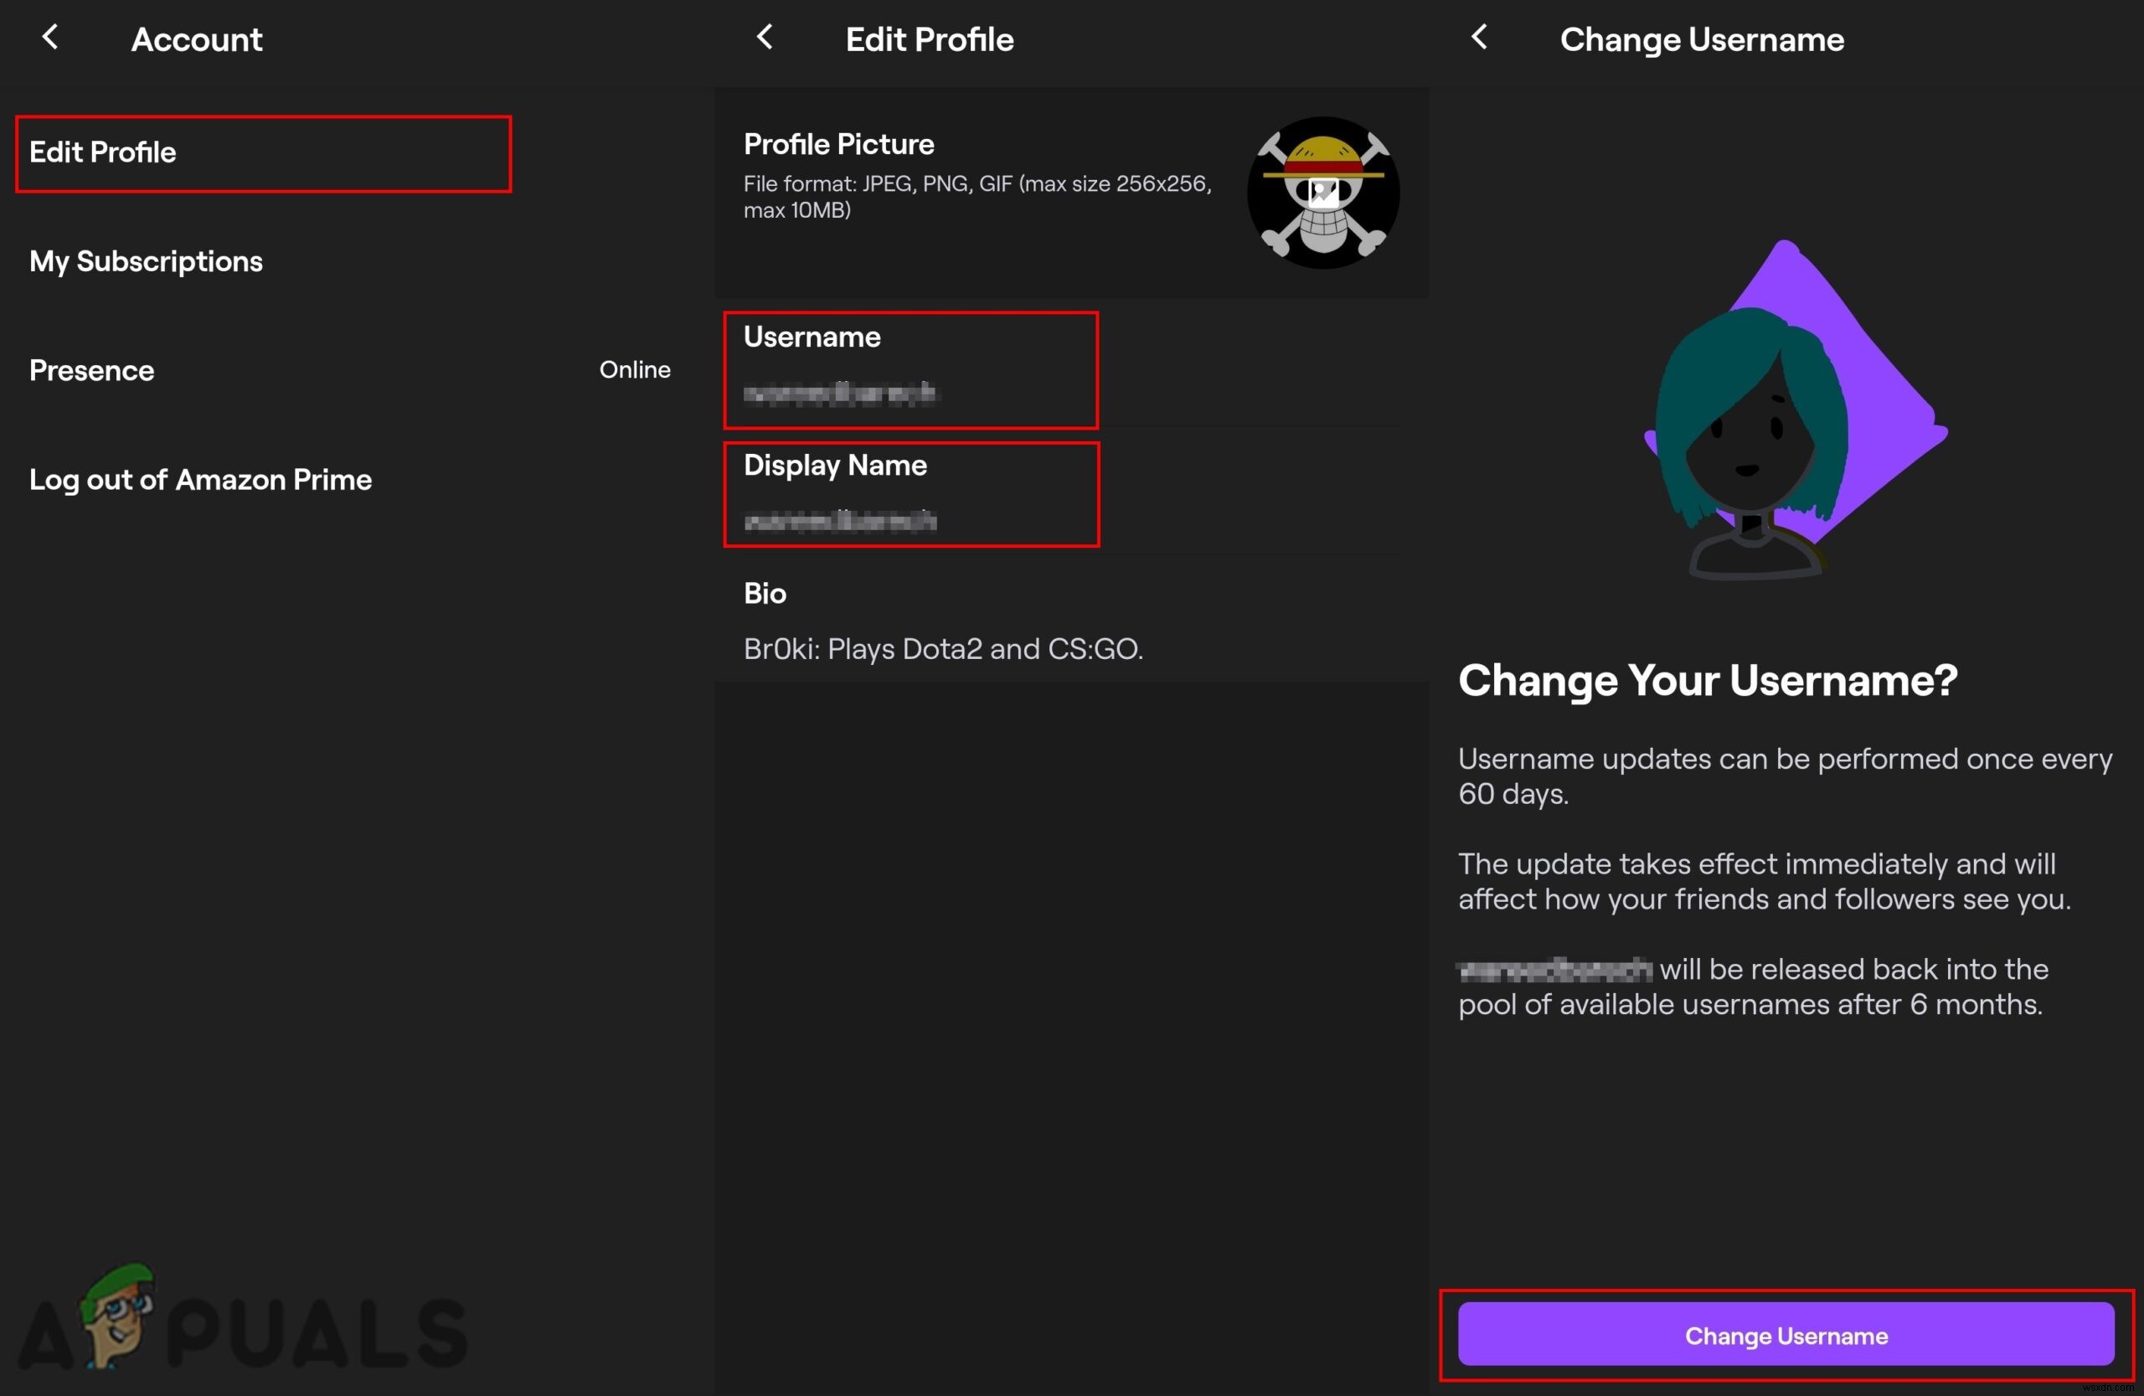This screenshot has width=2144, height=1396.
Task: Select the My Subscriptions menu item
Action: (146, 261)
